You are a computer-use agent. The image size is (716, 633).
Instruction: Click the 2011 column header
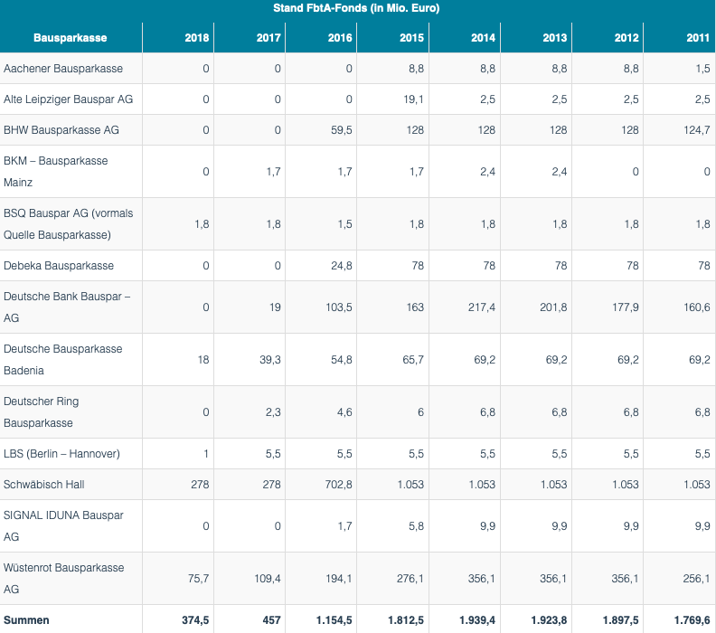point(698,38)
